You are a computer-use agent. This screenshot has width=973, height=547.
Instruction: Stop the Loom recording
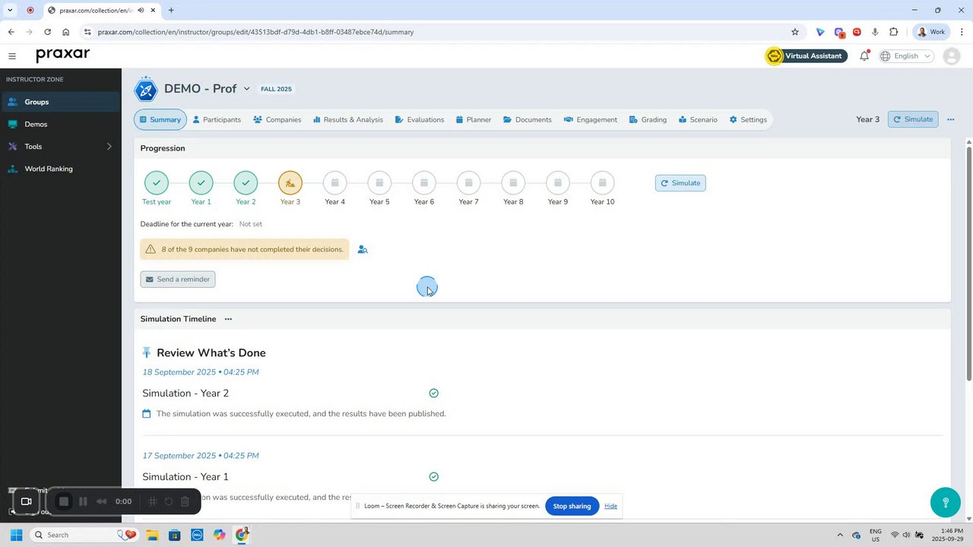(64, 501)
